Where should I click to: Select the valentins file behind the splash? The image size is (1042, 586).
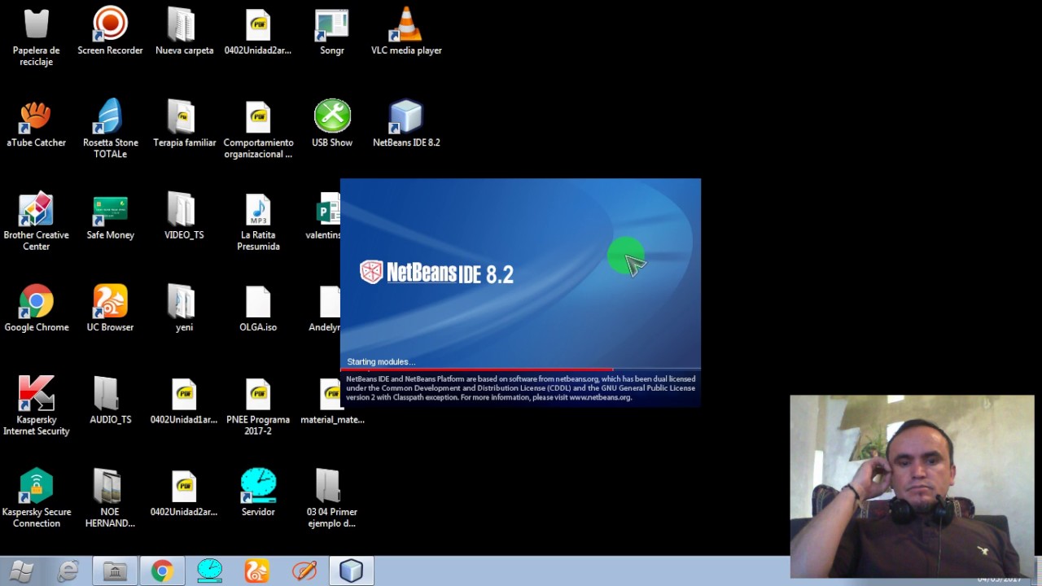(325, 216)
